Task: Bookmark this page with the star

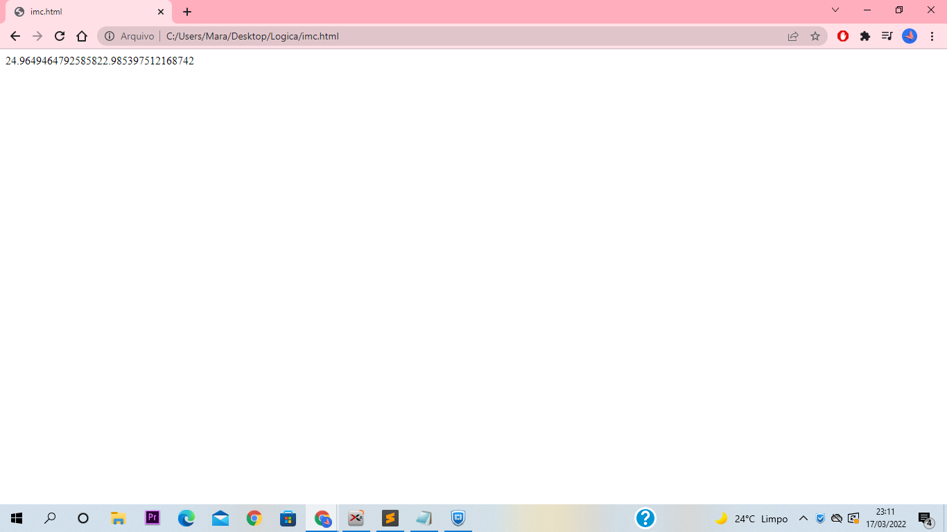Action: point(815,36)
